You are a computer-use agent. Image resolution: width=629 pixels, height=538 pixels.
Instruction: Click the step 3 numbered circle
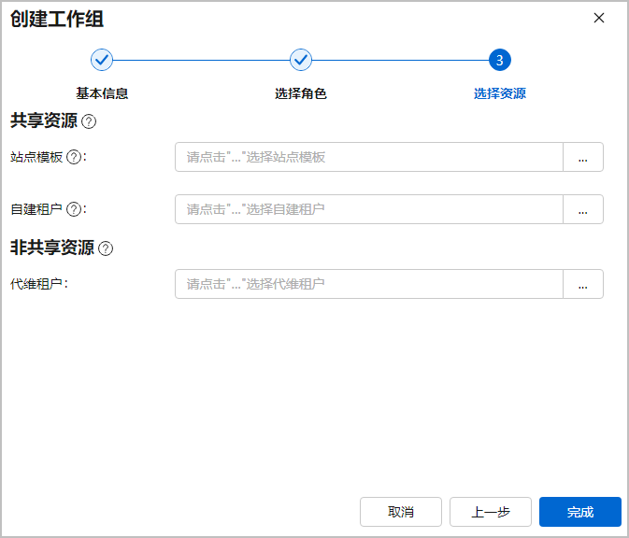pos(500,60)
